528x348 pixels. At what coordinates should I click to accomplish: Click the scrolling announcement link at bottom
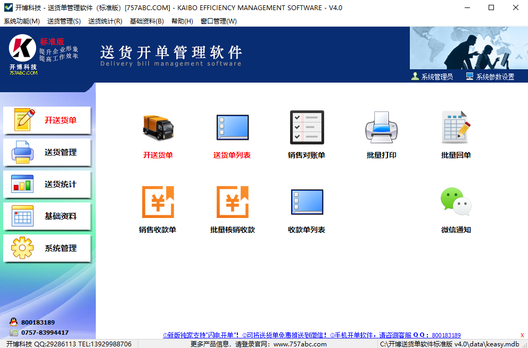tap(311, 335)
